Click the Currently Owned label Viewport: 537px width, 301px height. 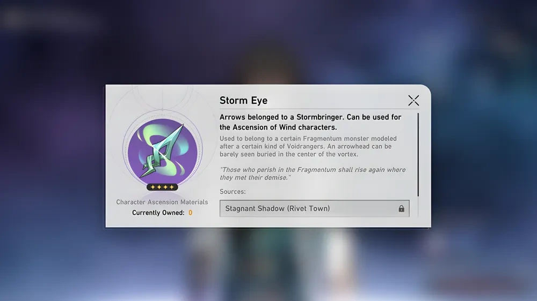(x=158, y=213)
